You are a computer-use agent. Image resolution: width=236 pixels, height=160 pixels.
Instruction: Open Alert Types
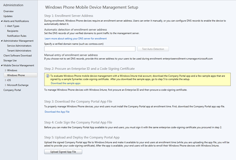click(x=13, y=26)
